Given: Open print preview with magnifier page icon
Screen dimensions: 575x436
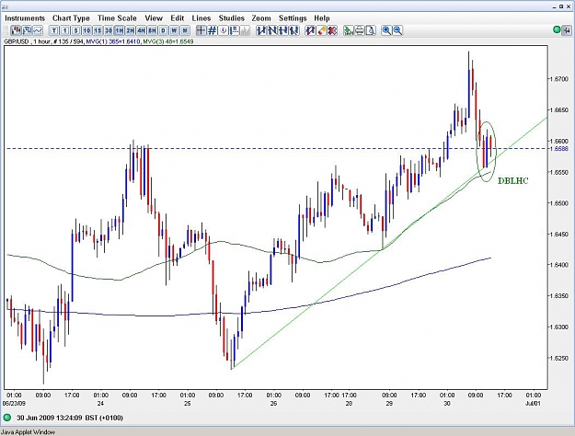Looking at the screenshot, I should 371,30.
